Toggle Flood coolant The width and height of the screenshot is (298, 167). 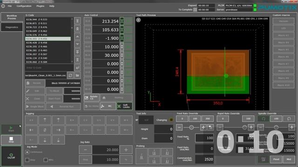pyautogui.click(x=276, y=160)
